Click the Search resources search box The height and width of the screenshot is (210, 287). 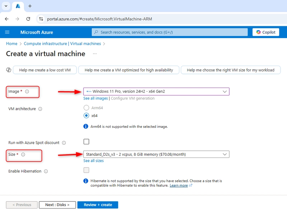pyautogui.click(x=170, y=32)
